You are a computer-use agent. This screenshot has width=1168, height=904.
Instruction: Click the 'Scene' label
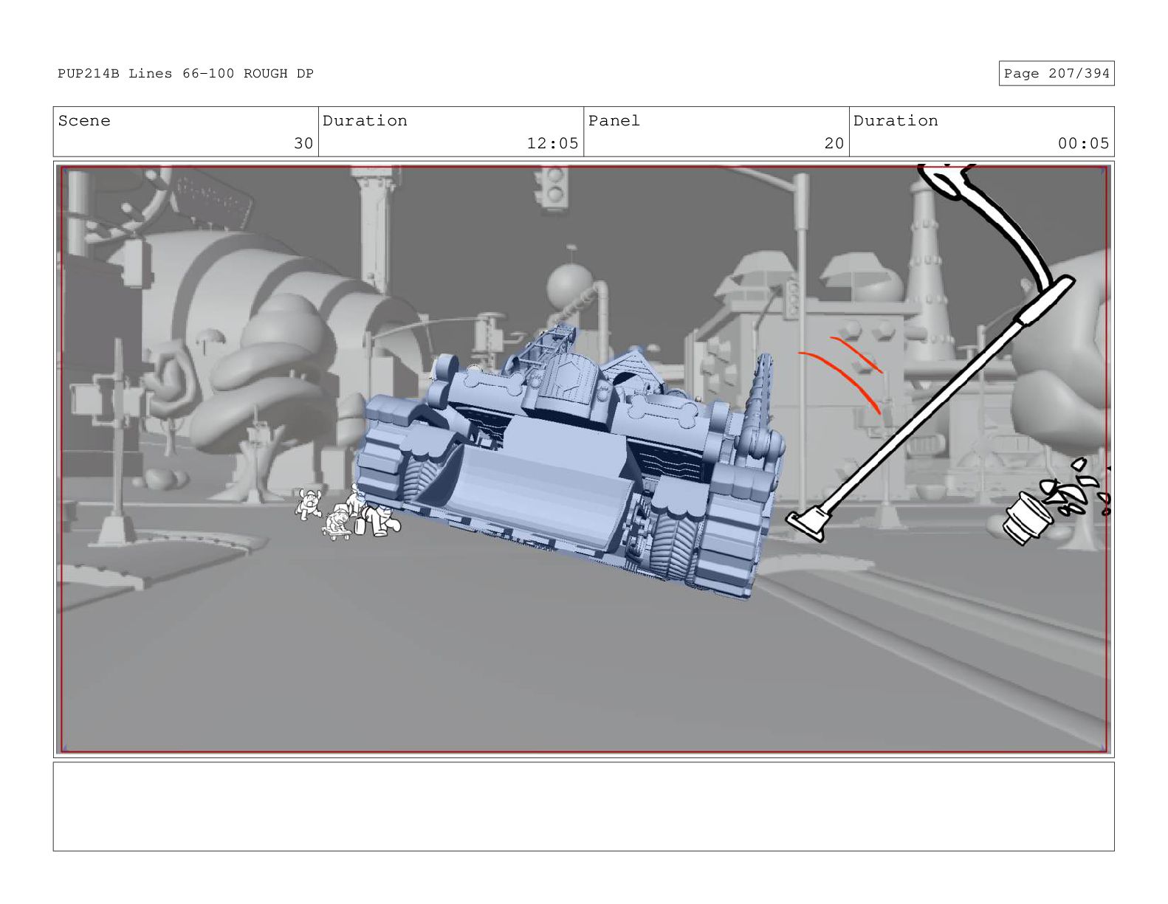point(84,121)
